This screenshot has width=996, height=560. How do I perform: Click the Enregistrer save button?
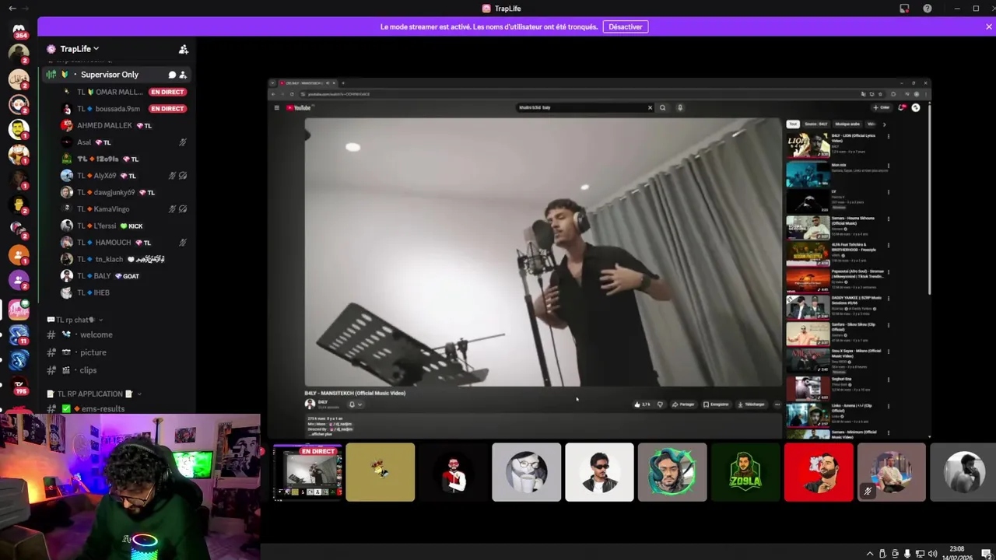pyautogui.click(x=716, y=404)
